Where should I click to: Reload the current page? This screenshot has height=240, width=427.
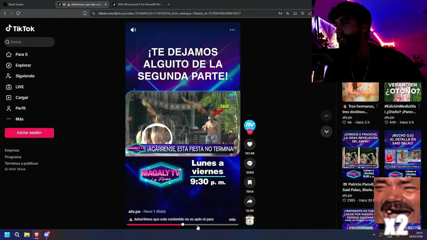[18, 13]
